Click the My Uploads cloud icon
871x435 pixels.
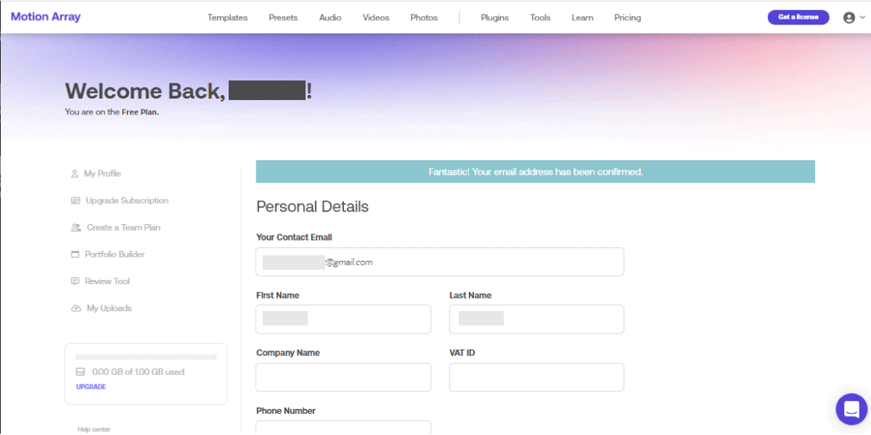pos(75,309)
